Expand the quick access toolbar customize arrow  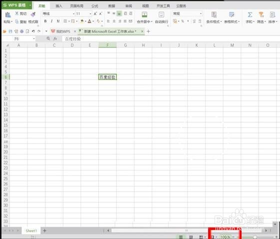(x=46, y=31)
